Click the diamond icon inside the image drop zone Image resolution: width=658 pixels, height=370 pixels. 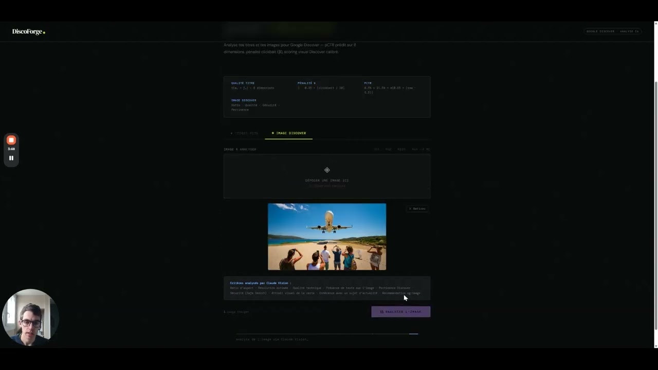click(x=327, y=170)
